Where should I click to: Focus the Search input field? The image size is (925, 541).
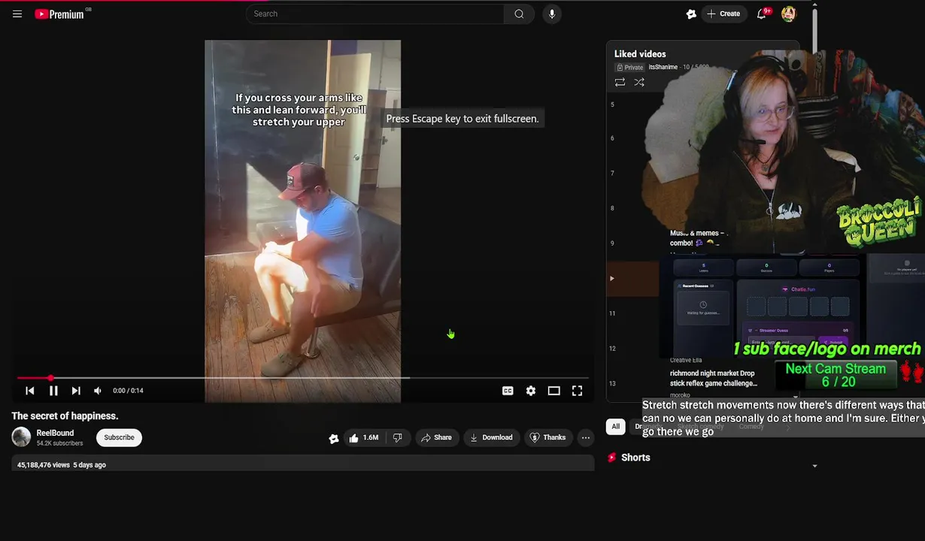coord(376,14)
